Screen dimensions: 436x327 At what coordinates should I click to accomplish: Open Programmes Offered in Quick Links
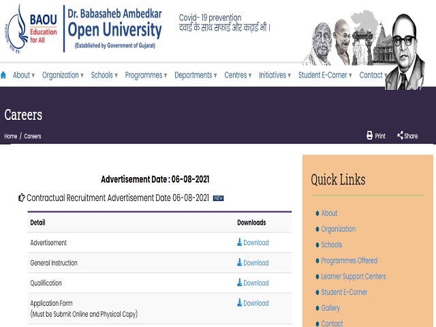[349, 260]
